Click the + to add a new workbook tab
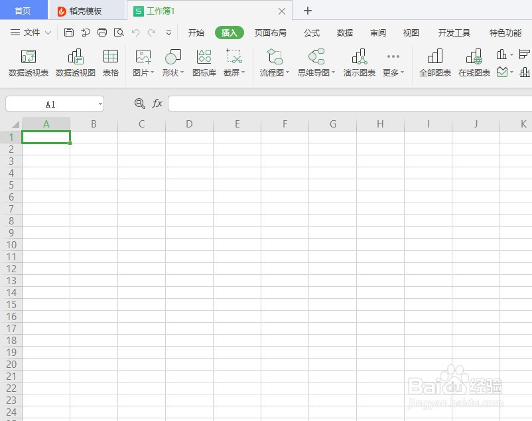532x421 pixels. point(308,11)
